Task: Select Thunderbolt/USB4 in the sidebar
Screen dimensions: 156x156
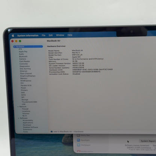Action: [29, 102]
